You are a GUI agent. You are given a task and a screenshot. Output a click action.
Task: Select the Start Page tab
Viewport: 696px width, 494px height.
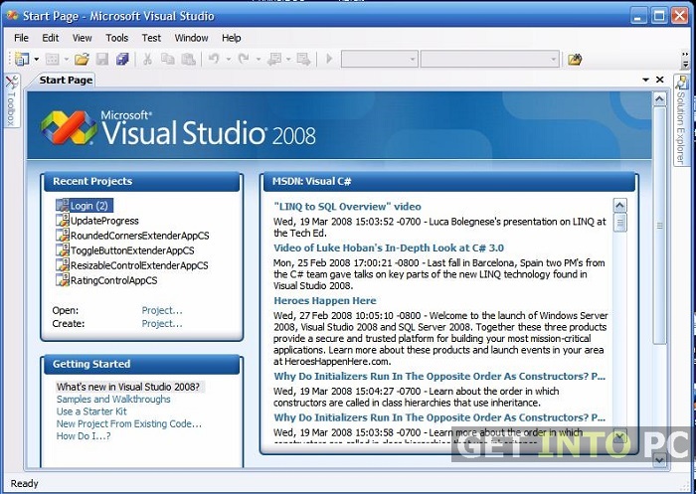coord(66,80)
